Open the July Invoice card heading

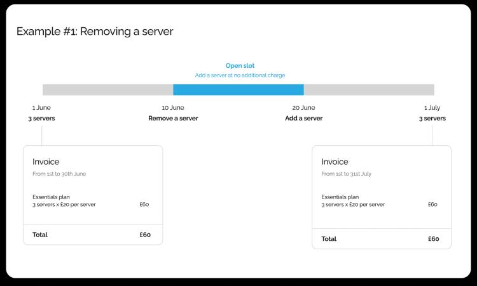tap(335, 162)
